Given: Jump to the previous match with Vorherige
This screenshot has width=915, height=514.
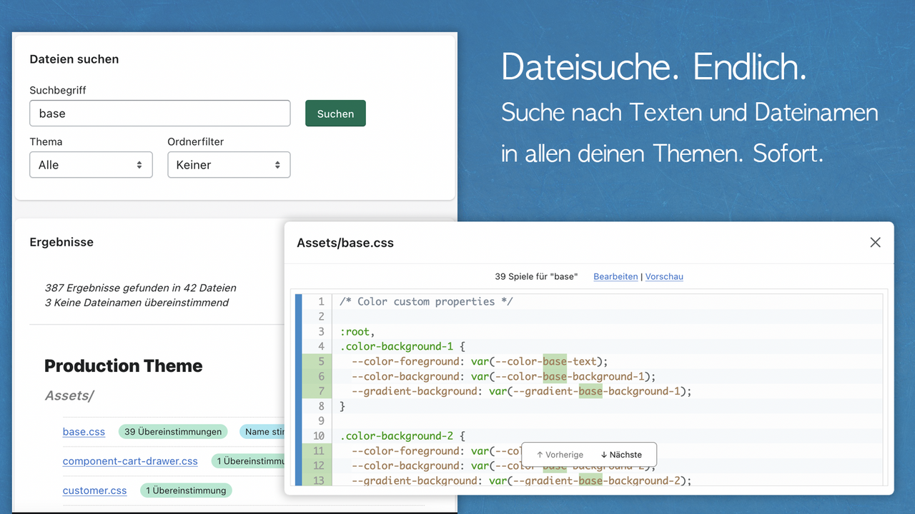Looking at the screenshot, I should coord(560,455).
